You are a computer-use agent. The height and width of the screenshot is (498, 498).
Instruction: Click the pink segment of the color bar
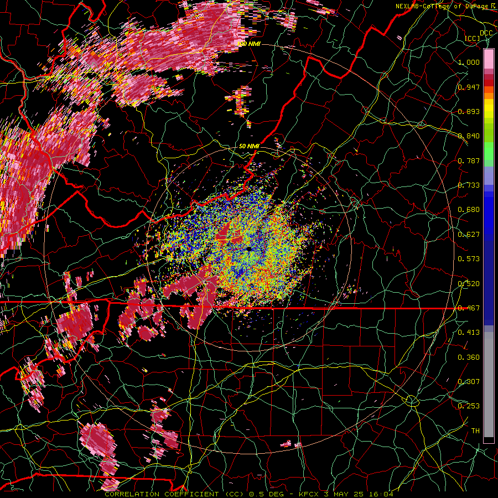point(489,59)
